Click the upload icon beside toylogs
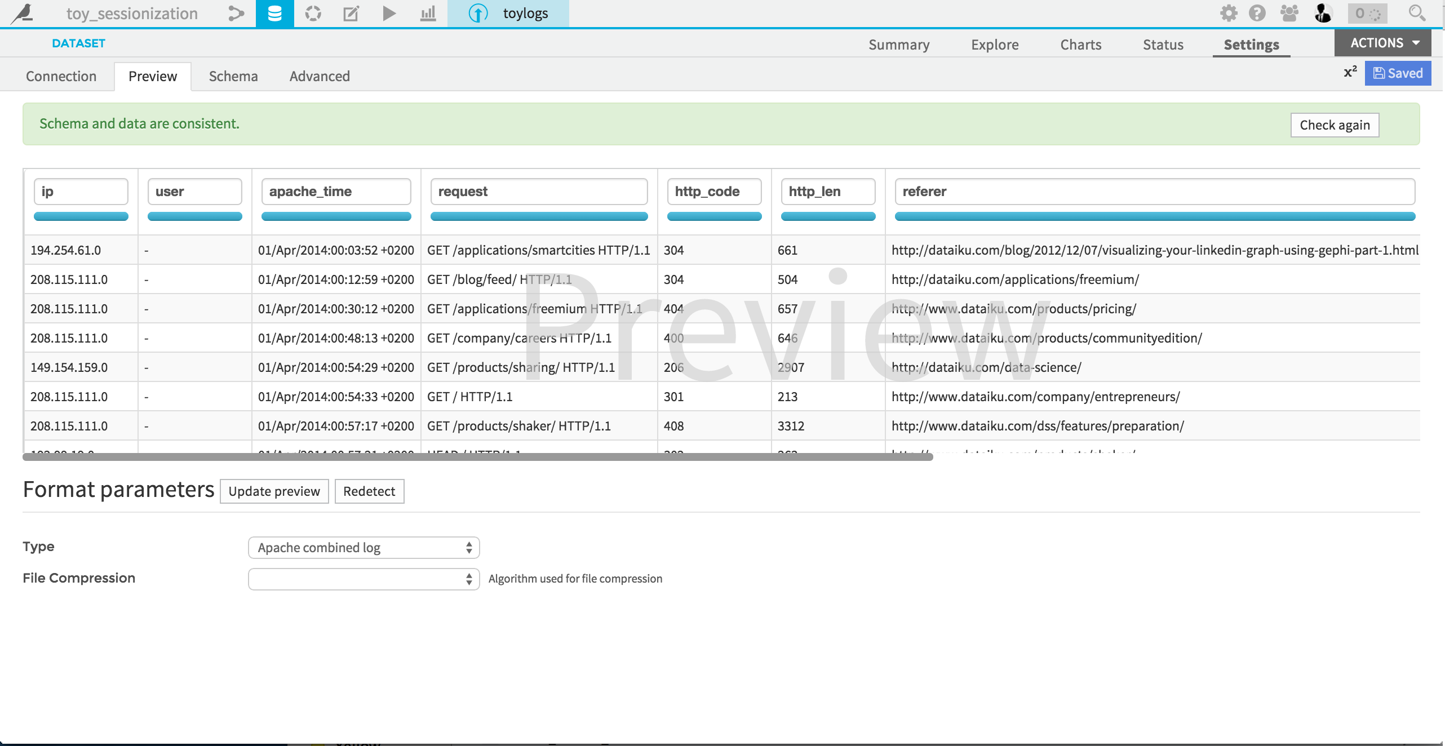This screenshot has height=746, width=1445. point(478,13)
